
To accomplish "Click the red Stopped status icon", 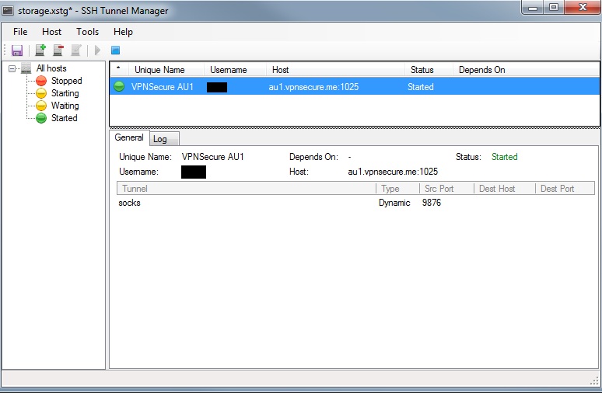I will 41,81.
